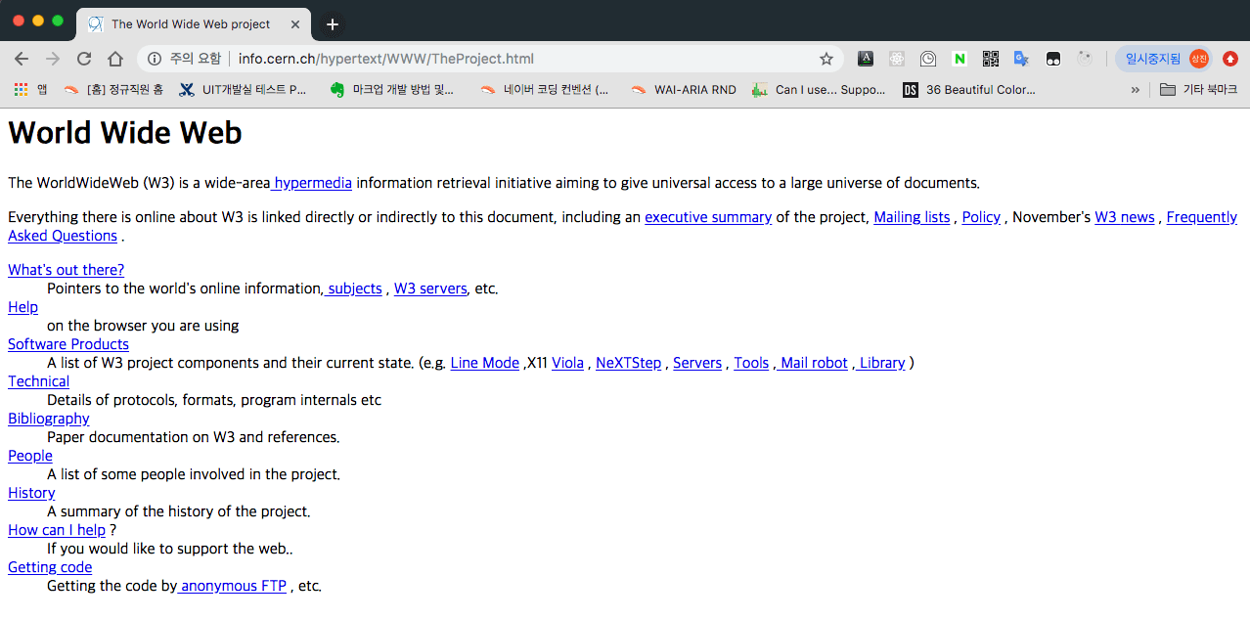Screen dimensions: 1250x620
Task: Open the subjects link
Action: (353, 288)
